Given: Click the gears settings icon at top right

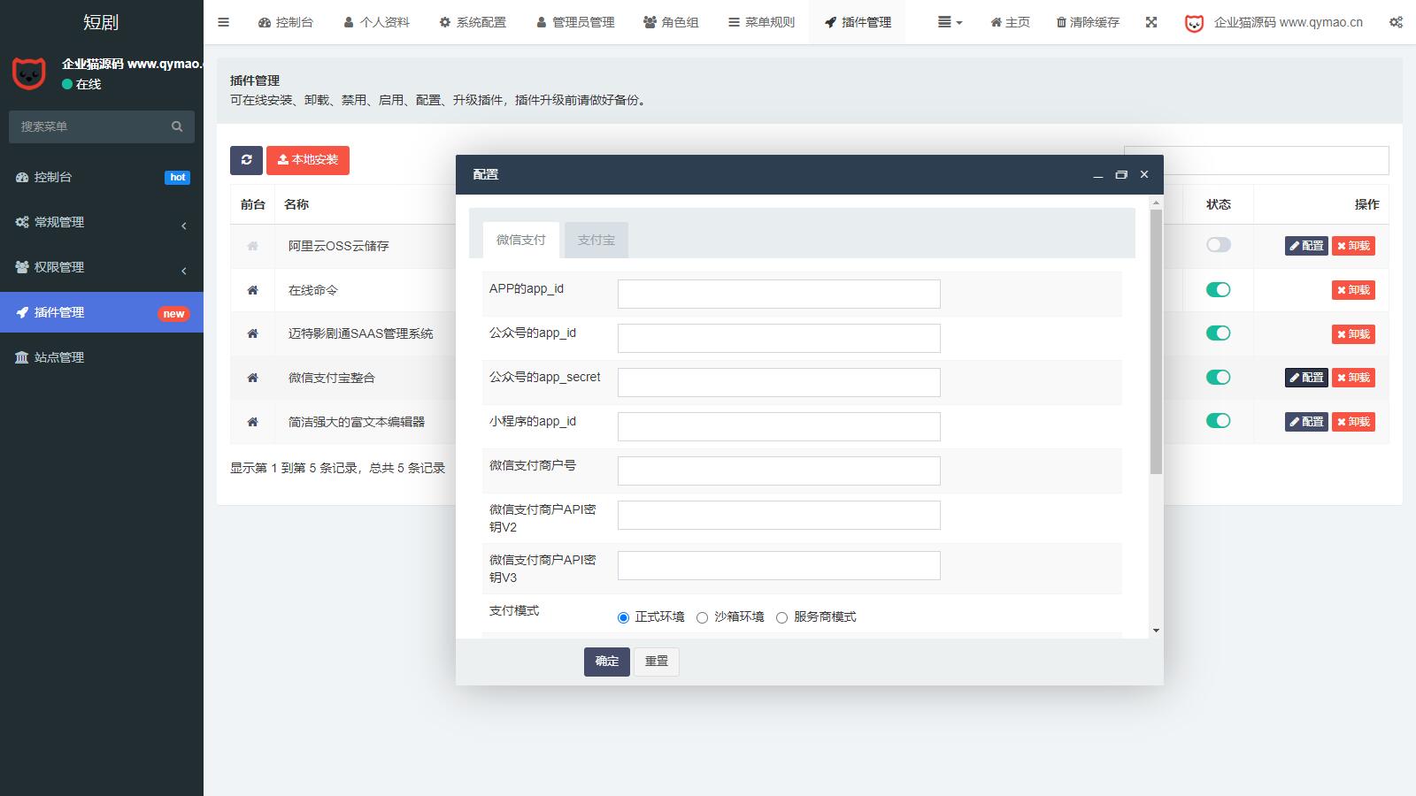Looking at the screenshot, I should pos(1396,22).
